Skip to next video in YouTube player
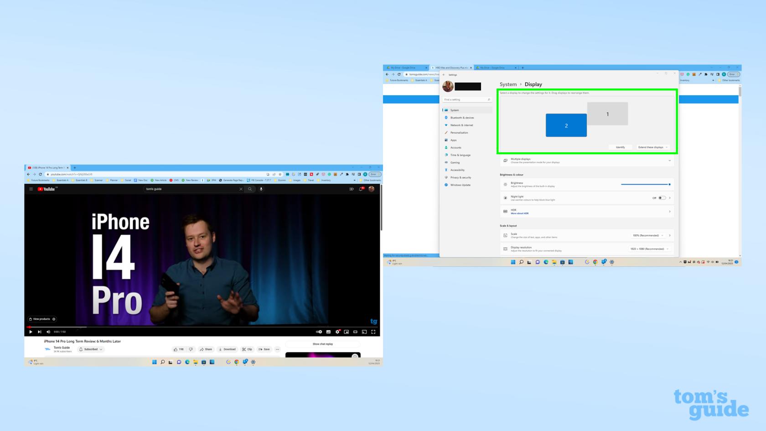The width and height of the screenshot is (766, 431). [x=39, y=332]
